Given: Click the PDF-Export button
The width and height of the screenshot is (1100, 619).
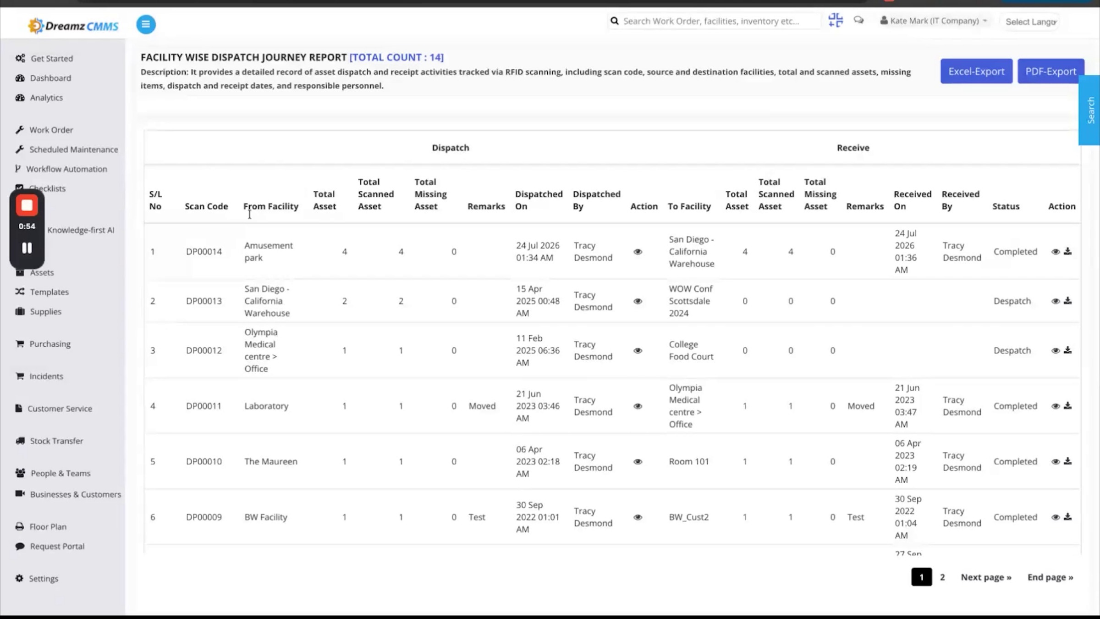Looking at the screenshot, I should click(x=1050, y=71).
